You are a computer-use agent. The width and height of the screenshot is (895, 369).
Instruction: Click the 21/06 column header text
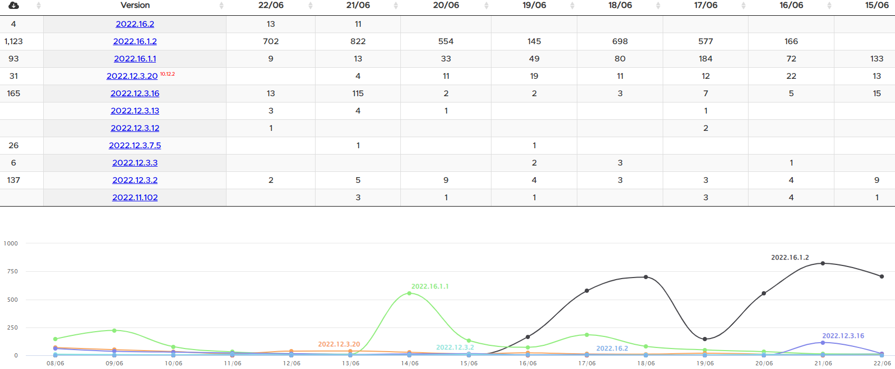click(358, 5)
